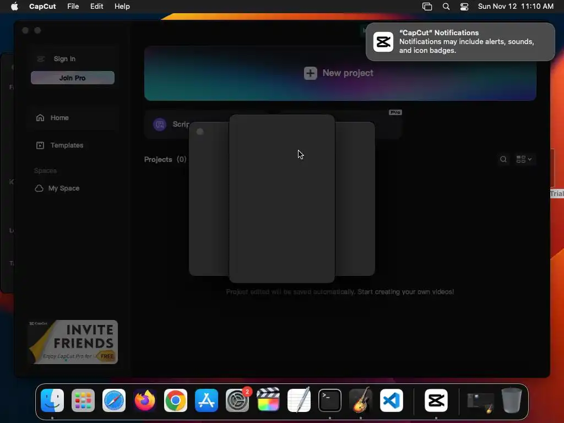Open Visual Studio Code from the Dock

click(x=392, y=400)
